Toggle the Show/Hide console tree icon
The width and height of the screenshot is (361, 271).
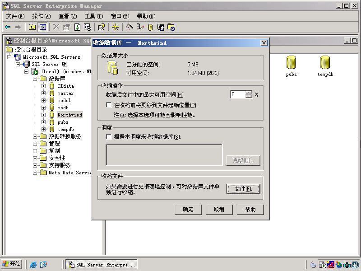43,27
